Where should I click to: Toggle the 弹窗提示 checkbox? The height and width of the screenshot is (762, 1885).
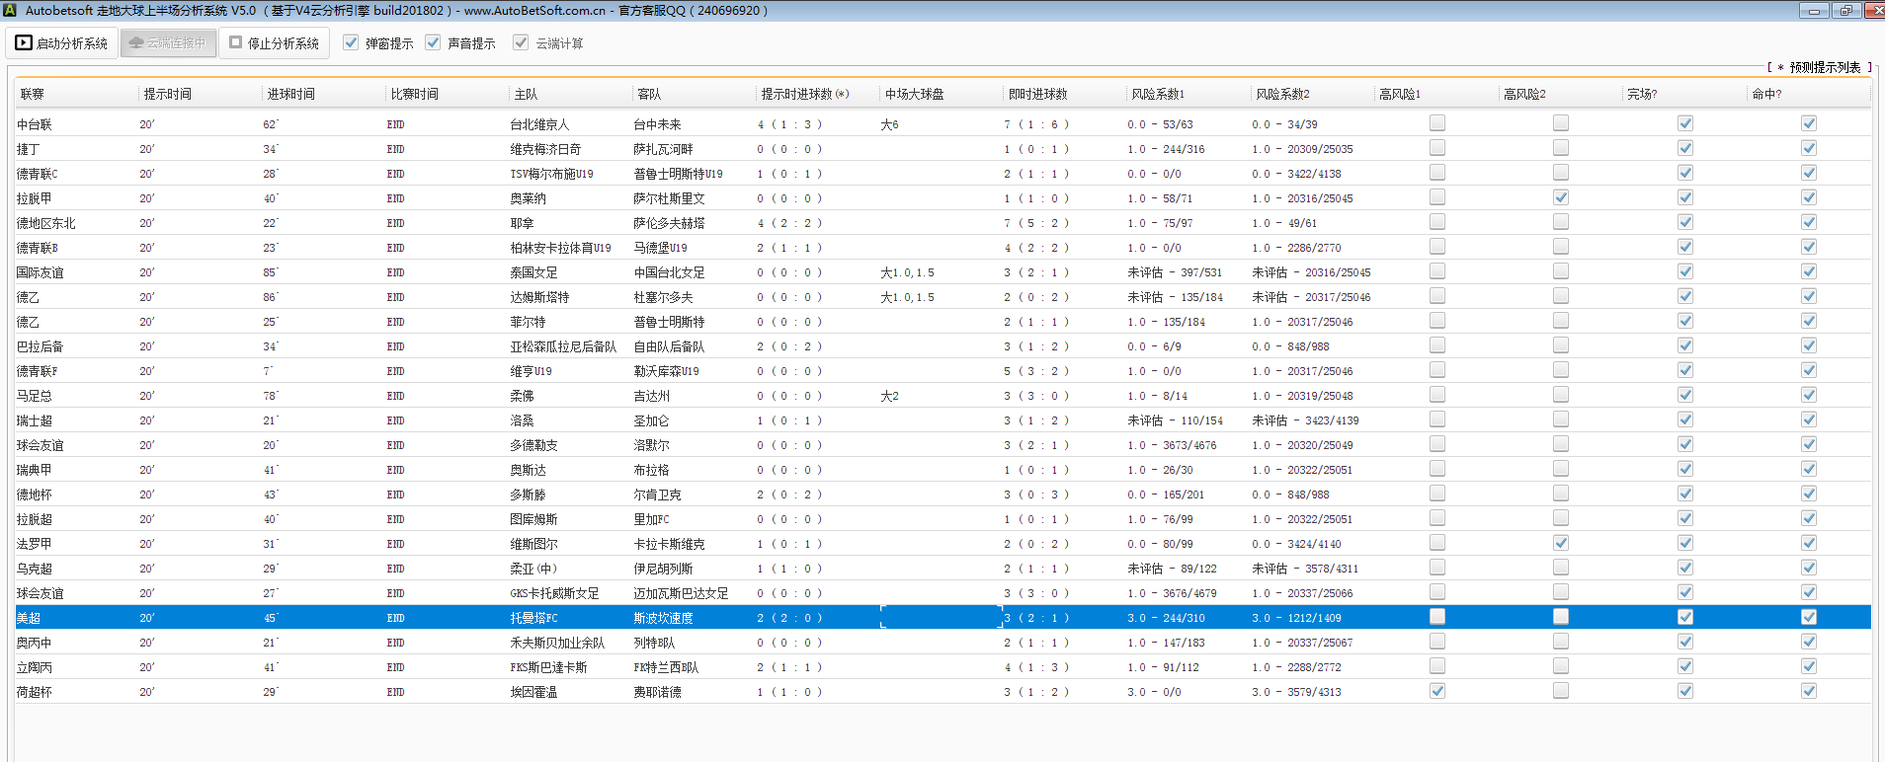351,42
